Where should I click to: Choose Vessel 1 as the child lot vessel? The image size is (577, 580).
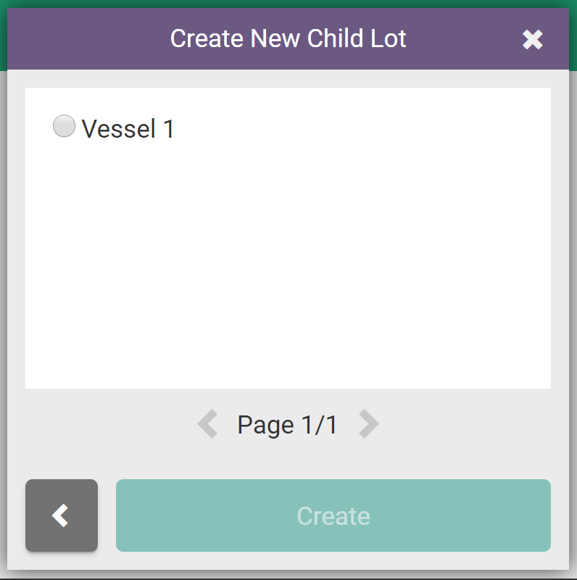[64, 127]
